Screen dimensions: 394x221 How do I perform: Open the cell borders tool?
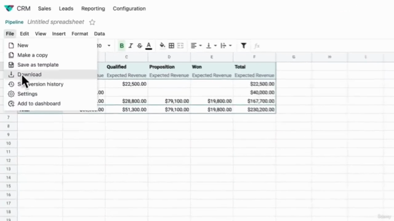pyautogui.click(x=171, y=45)
